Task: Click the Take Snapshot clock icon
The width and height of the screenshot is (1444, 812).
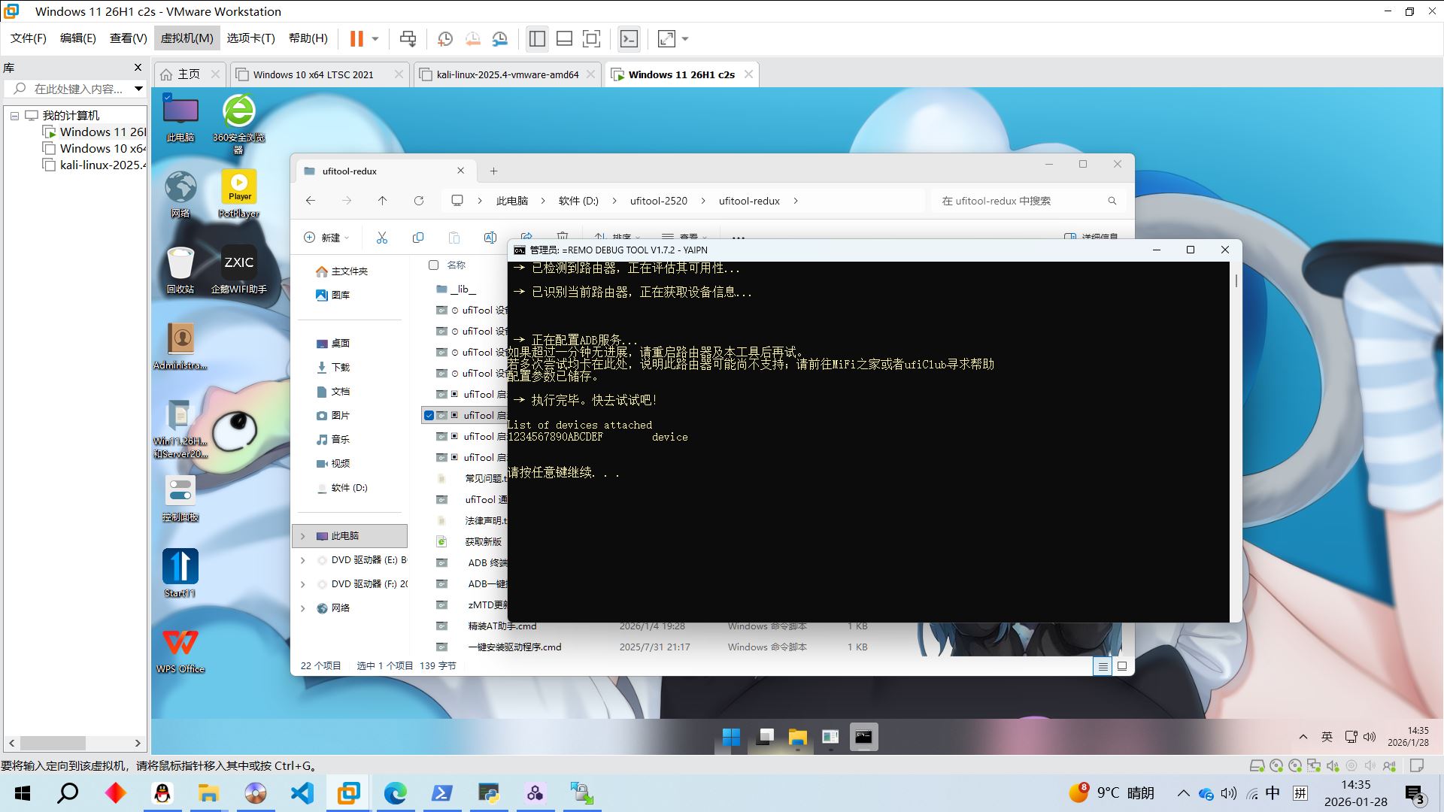Action: coord(445,38)
